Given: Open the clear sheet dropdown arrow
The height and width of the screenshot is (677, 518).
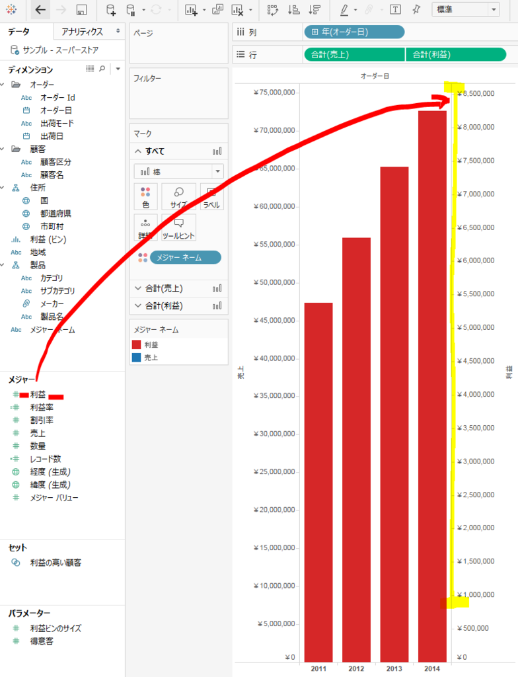Looking at the screenshot, I should tap(250, 9).
